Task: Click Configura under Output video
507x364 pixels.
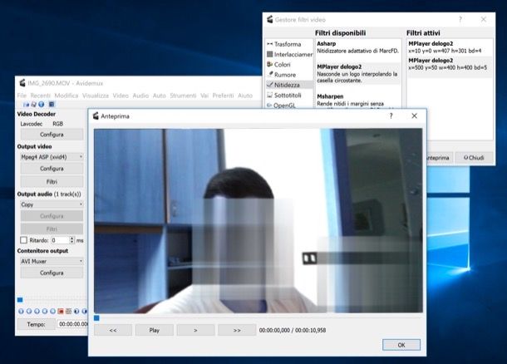Action: 52,169
